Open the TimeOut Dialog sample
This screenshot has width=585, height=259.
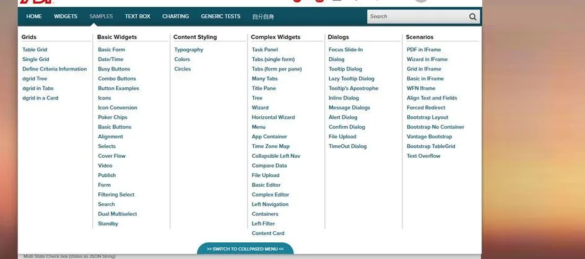click(x=348, y=146)
